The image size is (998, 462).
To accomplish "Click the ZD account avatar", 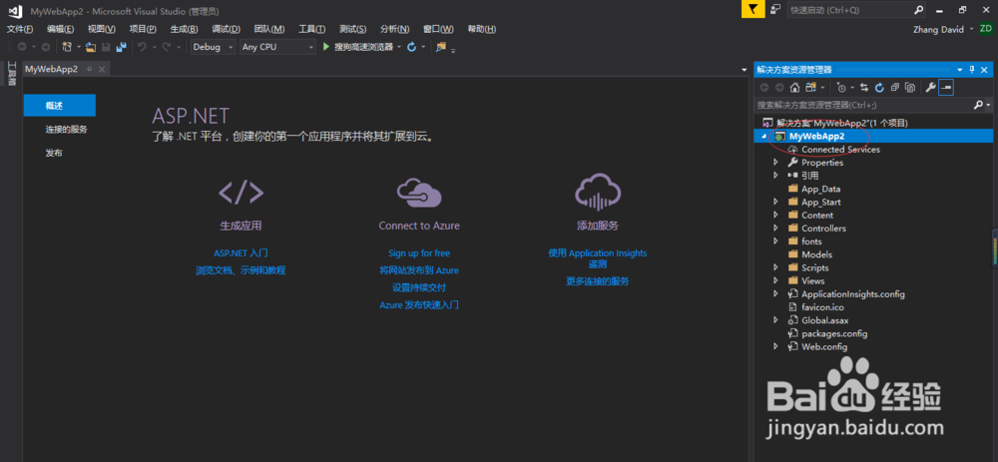I will [986, 29].
